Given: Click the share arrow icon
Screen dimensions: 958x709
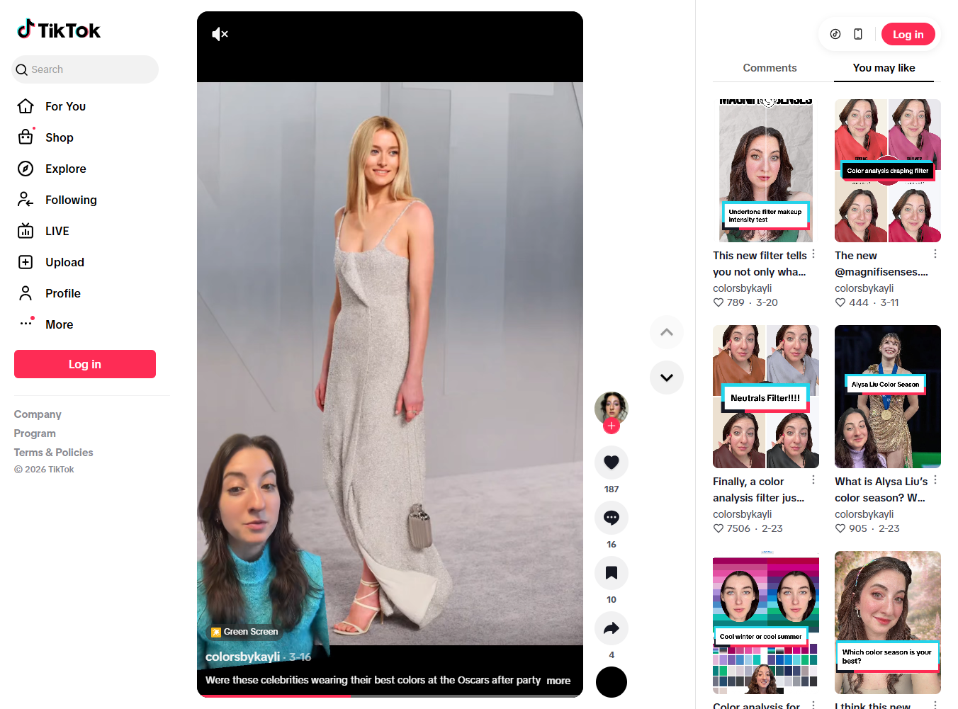Looking at the screenshot, I should click(611, 628).
